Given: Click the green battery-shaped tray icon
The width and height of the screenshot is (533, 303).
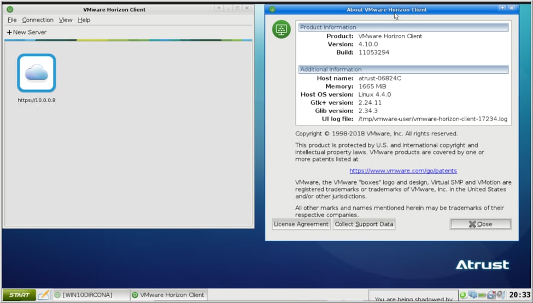Looking at the screenshot, I should (482, 295).
